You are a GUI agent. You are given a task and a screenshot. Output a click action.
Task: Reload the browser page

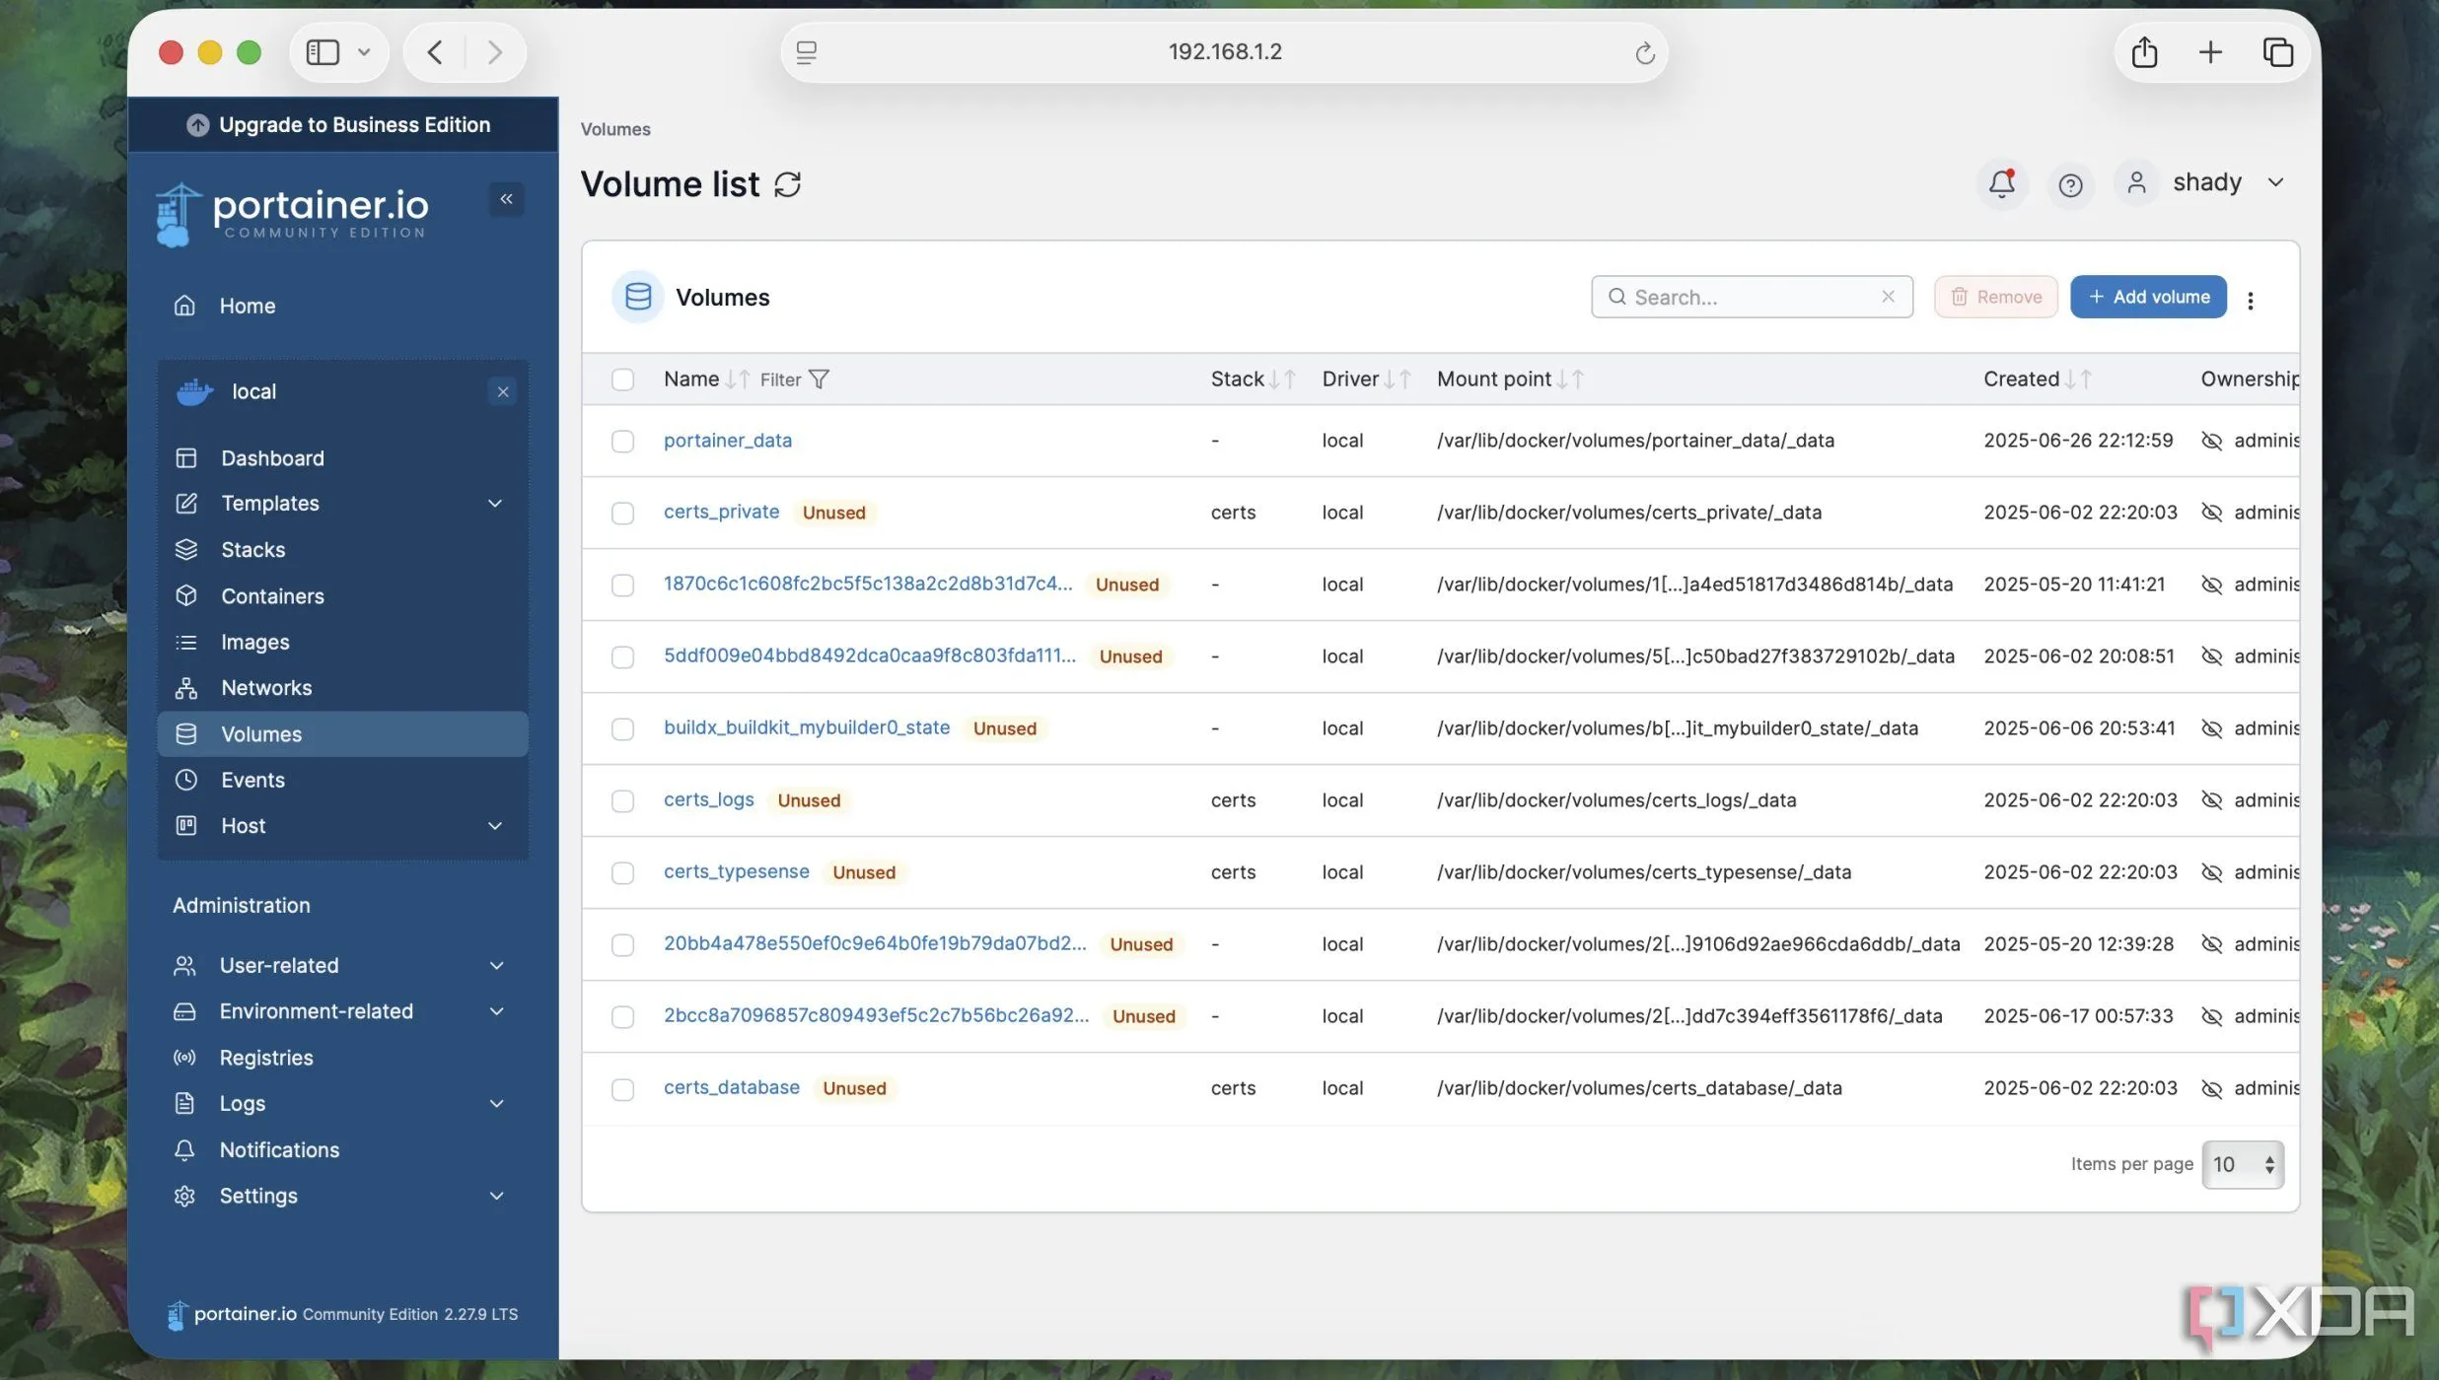(1644, 52)
